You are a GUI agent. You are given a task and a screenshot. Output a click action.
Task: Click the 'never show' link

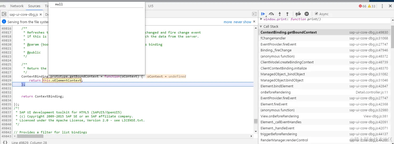click(x=242, y=22)
